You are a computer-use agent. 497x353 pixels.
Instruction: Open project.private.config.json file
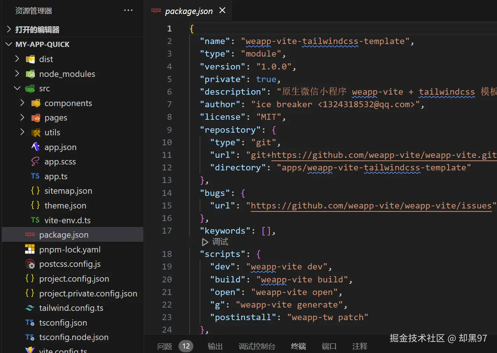88,293
